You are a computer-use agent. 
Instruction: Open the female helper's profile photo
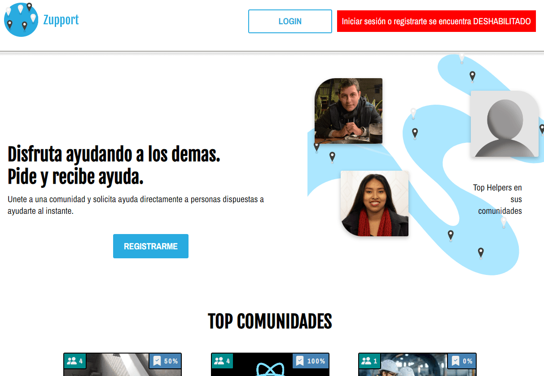pyautogui.click(x=375, y=203)
